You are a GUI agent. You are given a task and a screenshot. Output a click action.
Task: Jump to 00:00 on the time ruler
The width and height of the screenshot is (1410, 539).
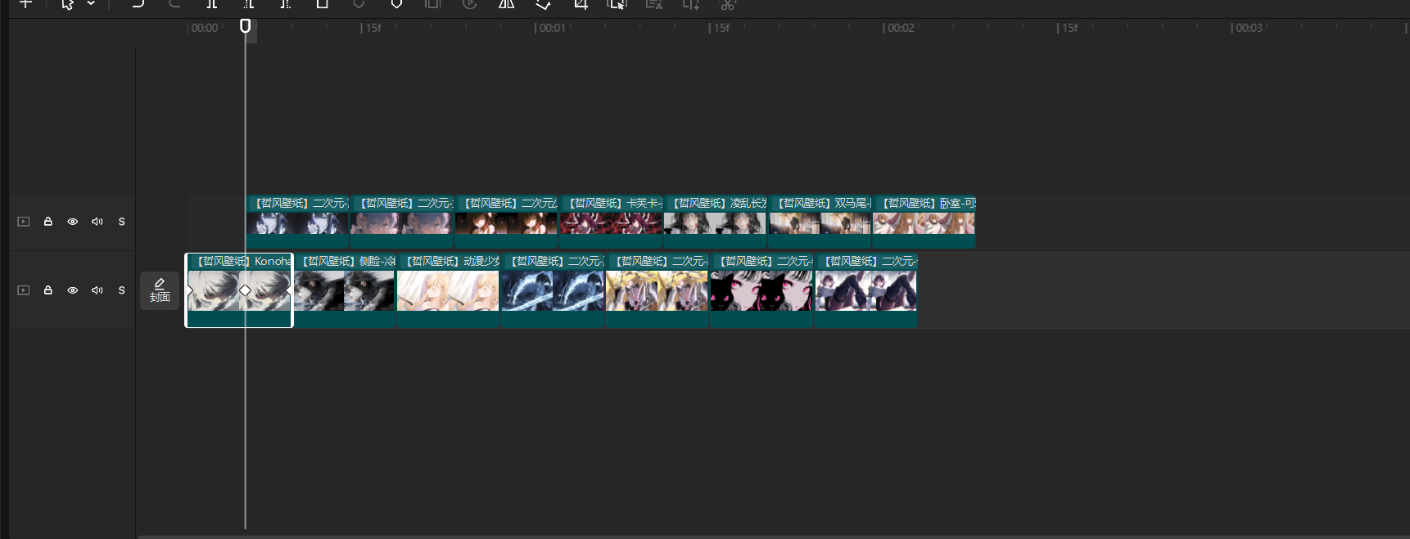(204, 28)
